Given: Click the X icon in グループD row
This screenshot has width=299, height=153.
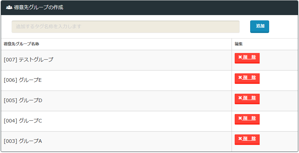Looking at the screenshot, I should click(240, 98).
